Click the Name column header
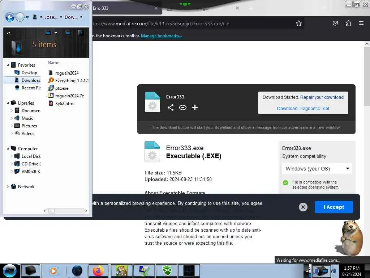Viewport: 370px width, 278px height. pyautogui.click(x=53, y=62)
